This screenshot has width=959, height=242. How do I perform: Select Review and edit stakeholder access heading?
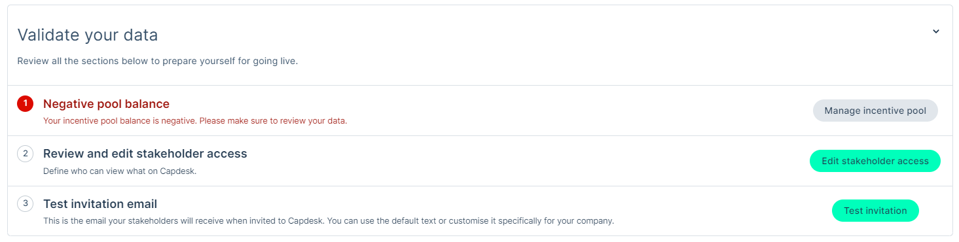(x=145, y=154)
